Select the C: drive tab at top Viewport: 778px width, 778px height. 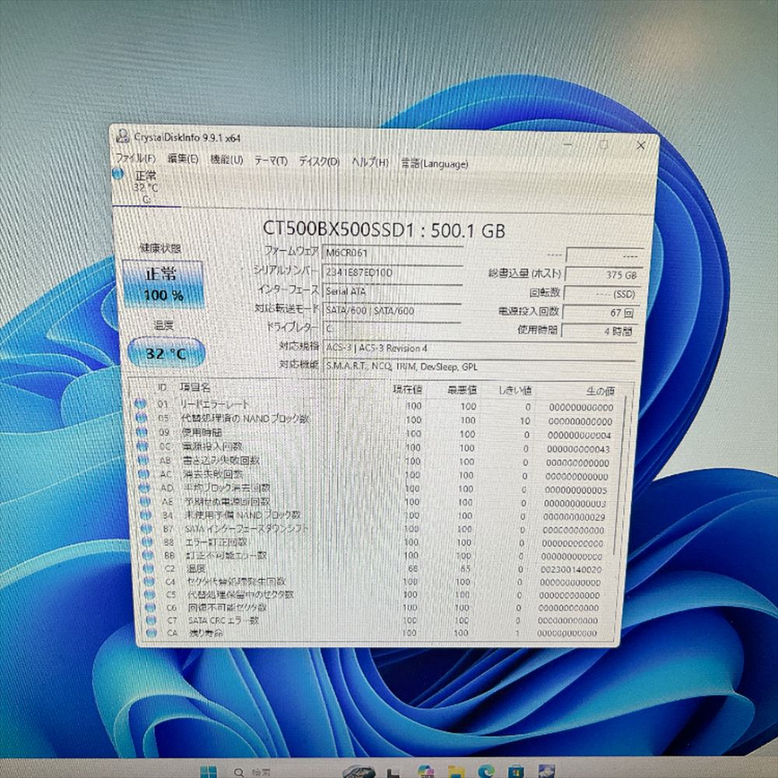(x=145, y=187)
